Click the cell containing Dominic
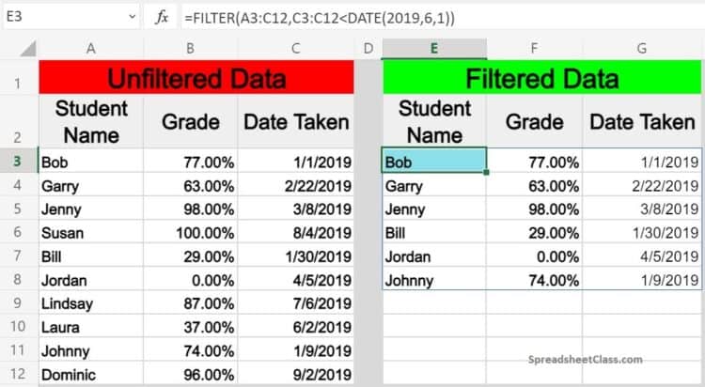705x387 pixels. pos(91,374)
